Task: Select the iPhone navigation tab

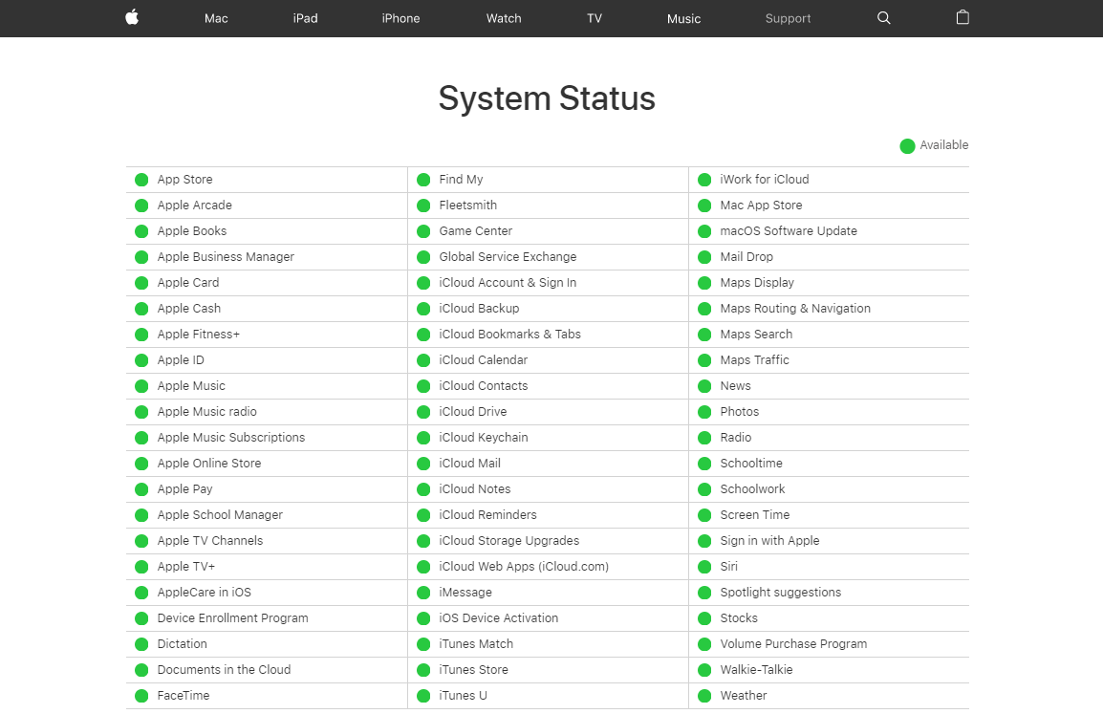Action: tap(400, 17)
